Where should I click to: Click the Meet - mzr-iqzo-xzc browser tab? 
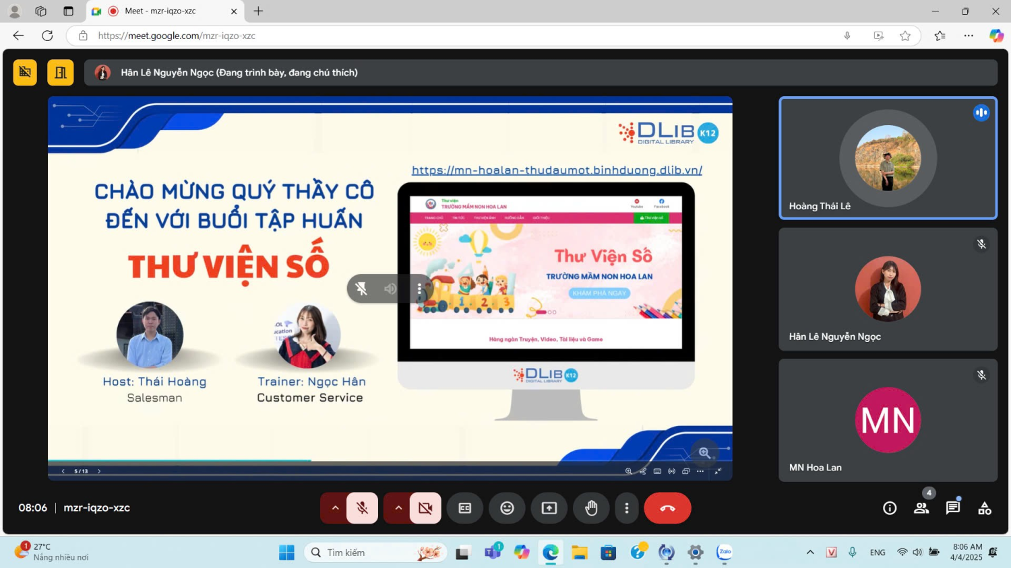coord(164,11)
